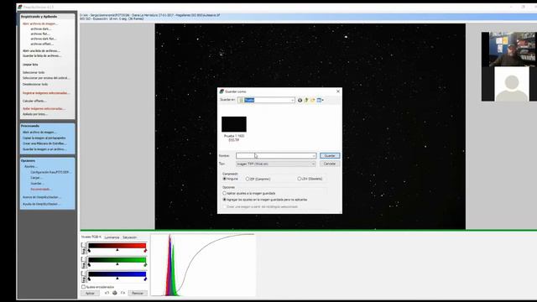Click the Aplicar button
This screenshot has width=537, height=302.
[x=90, y=293]
